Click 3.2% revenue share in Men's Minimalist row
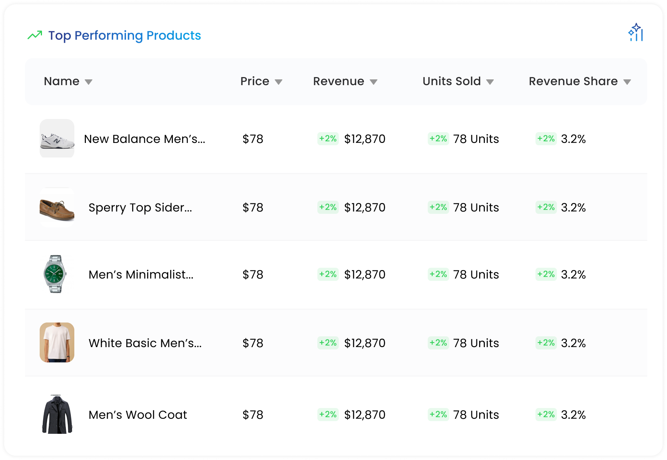The image size is (667, 460). [x=573, y=274]
